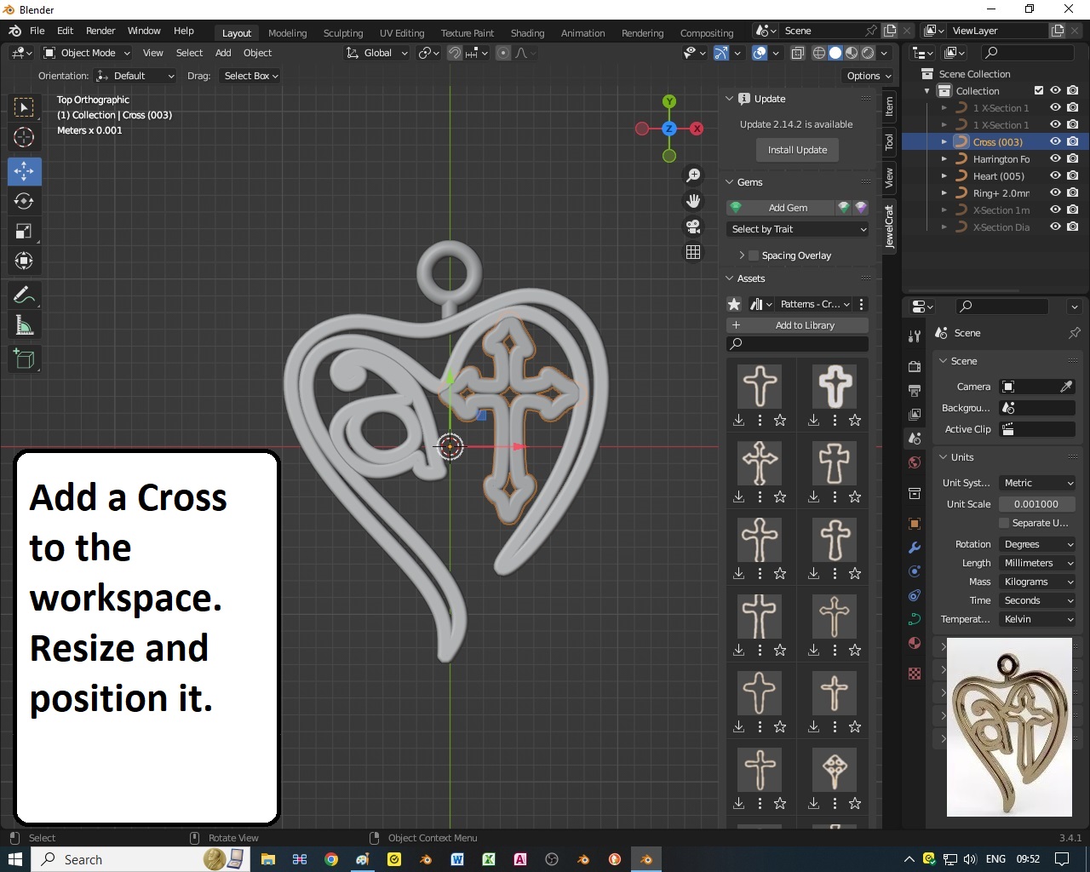Screen dimensions: 1090x872
Task: Open the Unit System Metric dropdown
Action: click(x=1037, y=483)
